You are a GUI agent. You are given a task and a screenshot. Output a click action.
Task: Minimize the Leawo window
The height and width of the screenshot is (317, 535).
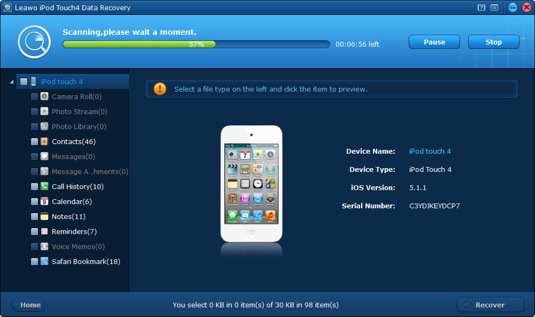pos(513,7)
